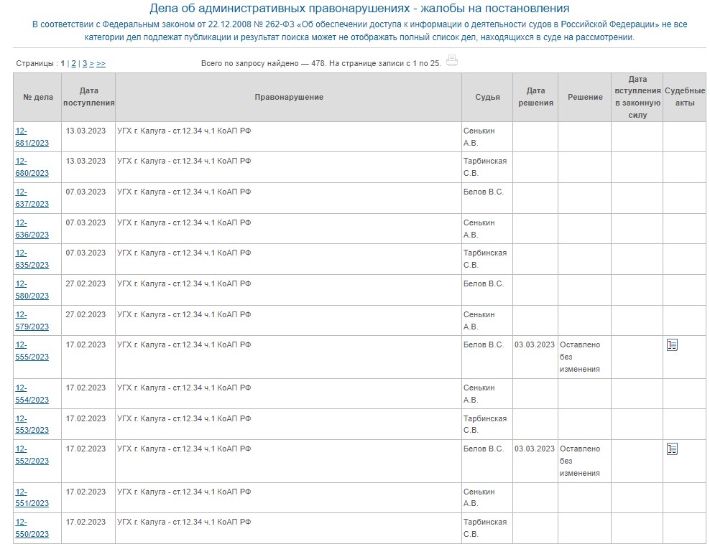
Task: Open case number 12-636/2023
Action: pyautogui.click(x=32, y=229)
